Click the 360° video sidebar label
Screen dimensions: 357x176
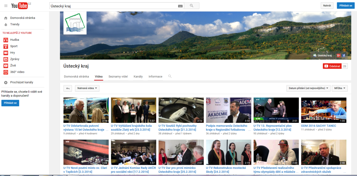click(17, 72)
